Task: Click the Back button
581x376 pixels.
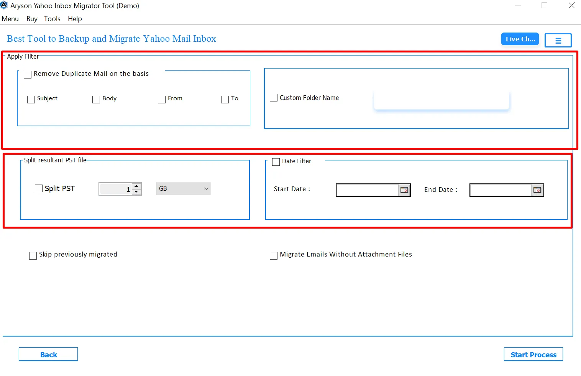Action: click(x=48, y=354)
